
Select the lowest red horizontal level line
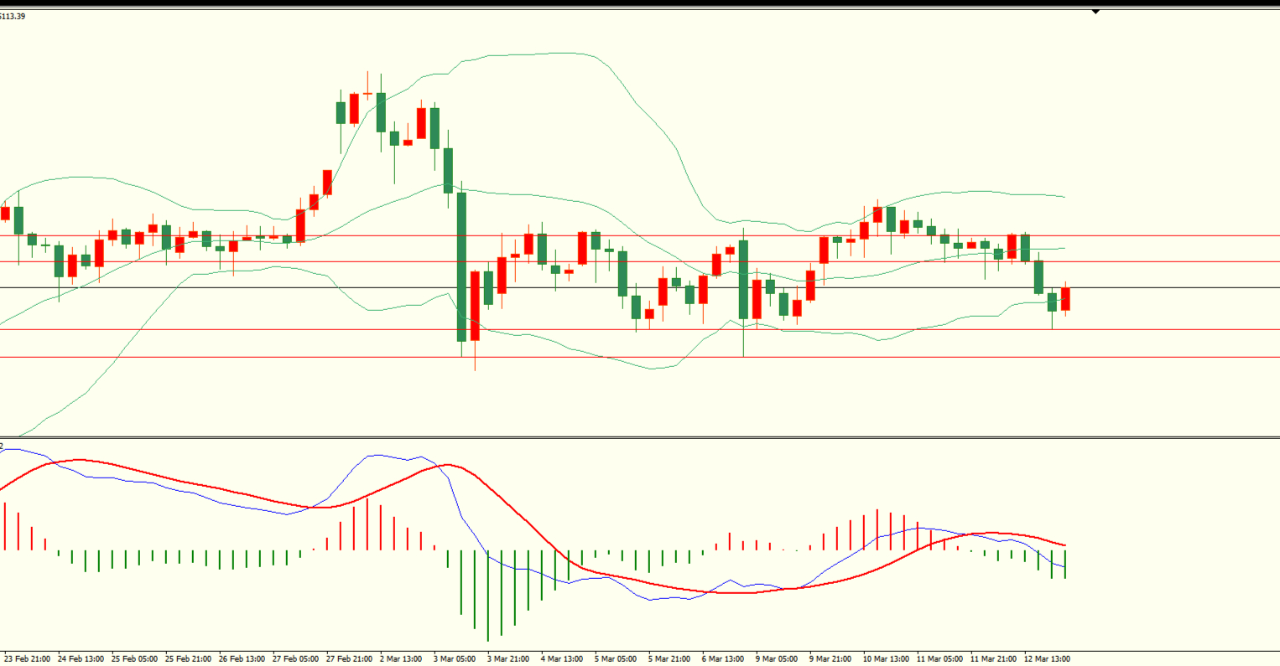(x=587, y=358)
